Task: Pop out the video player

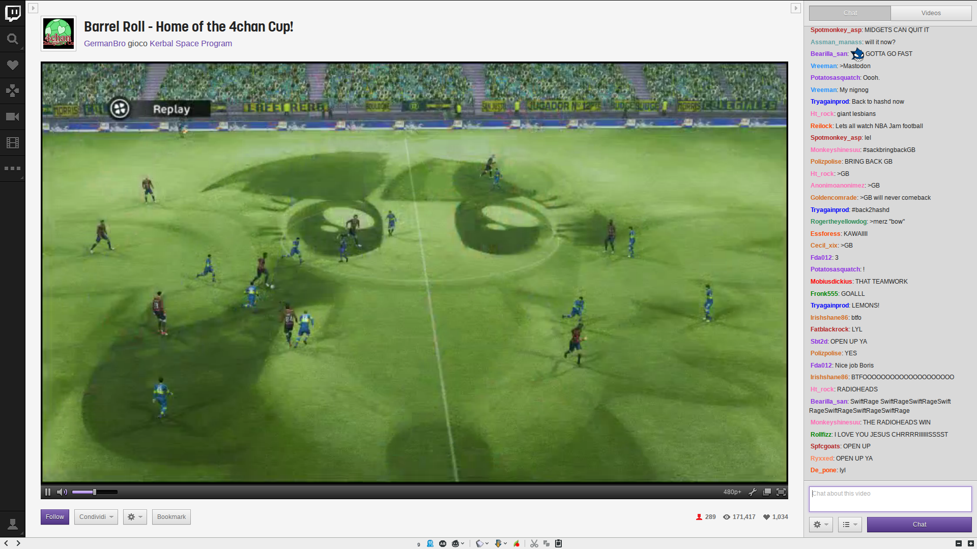Action: 767,492
